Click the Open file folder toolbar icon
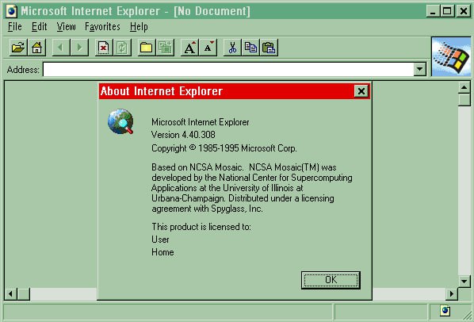The width and height of the screenshot is (474, 322). tap(18, 48)
